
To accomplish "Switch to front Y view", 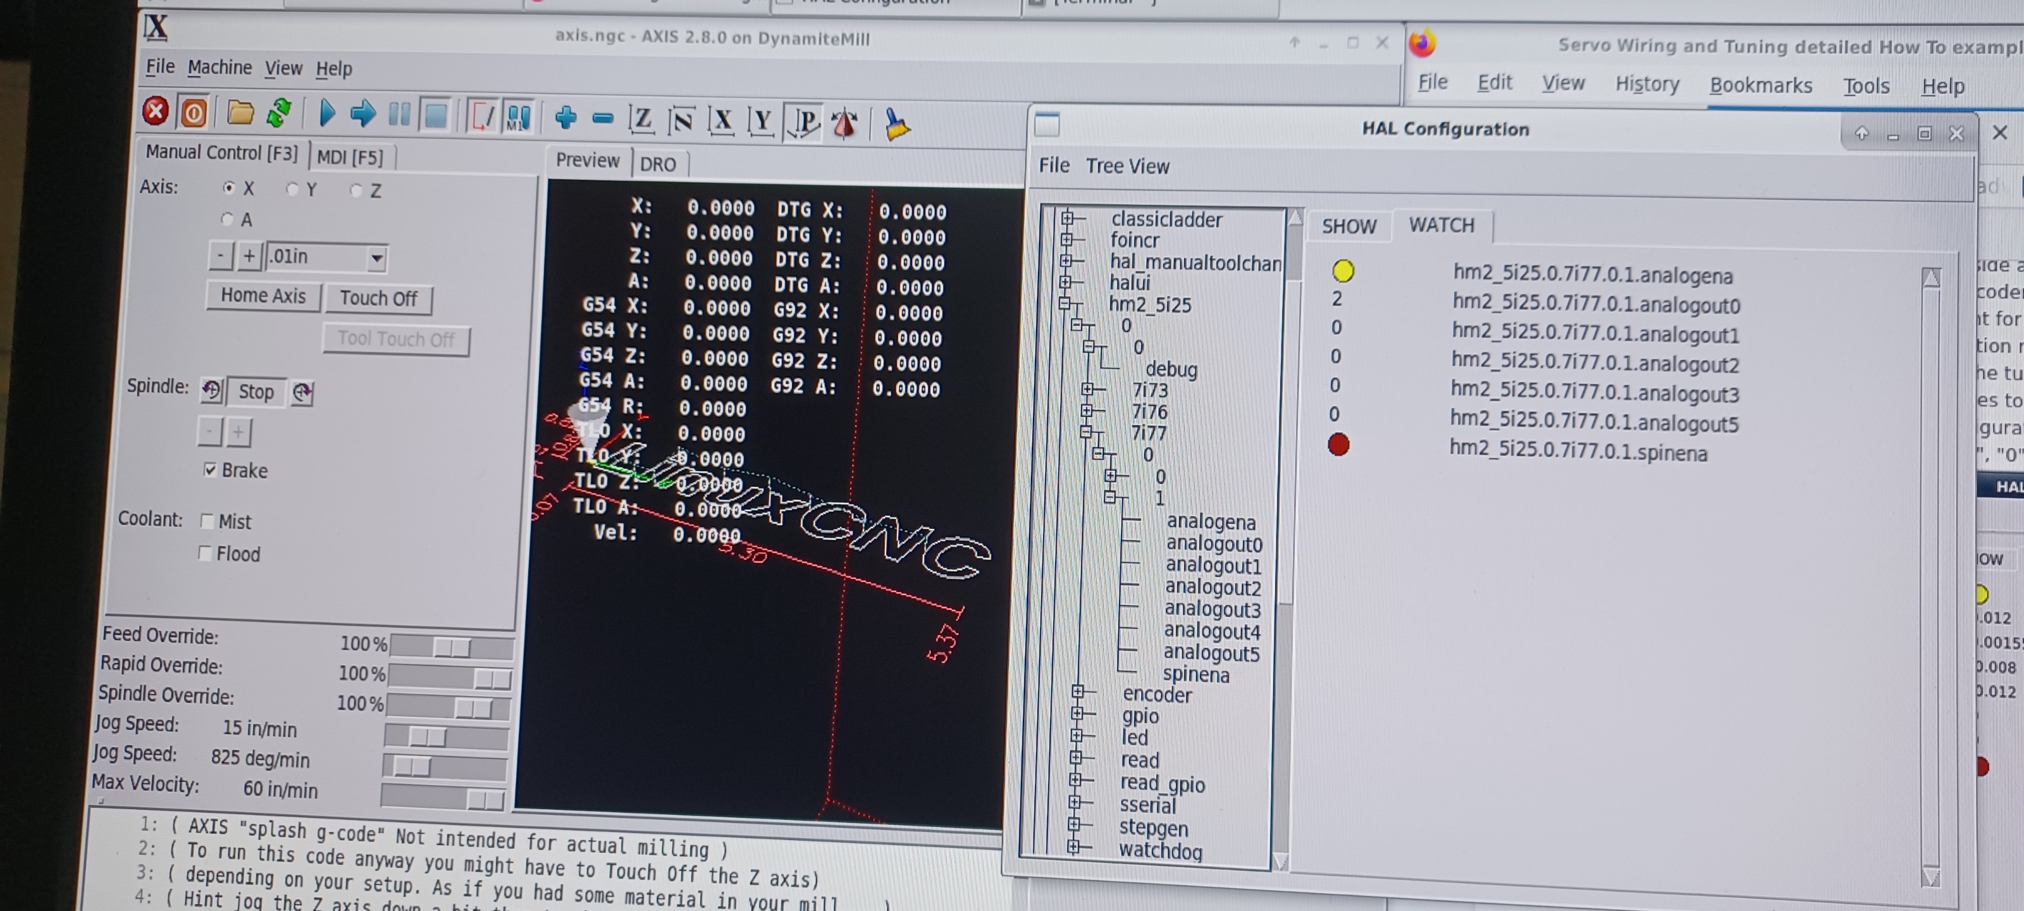I will coord(760,122).
